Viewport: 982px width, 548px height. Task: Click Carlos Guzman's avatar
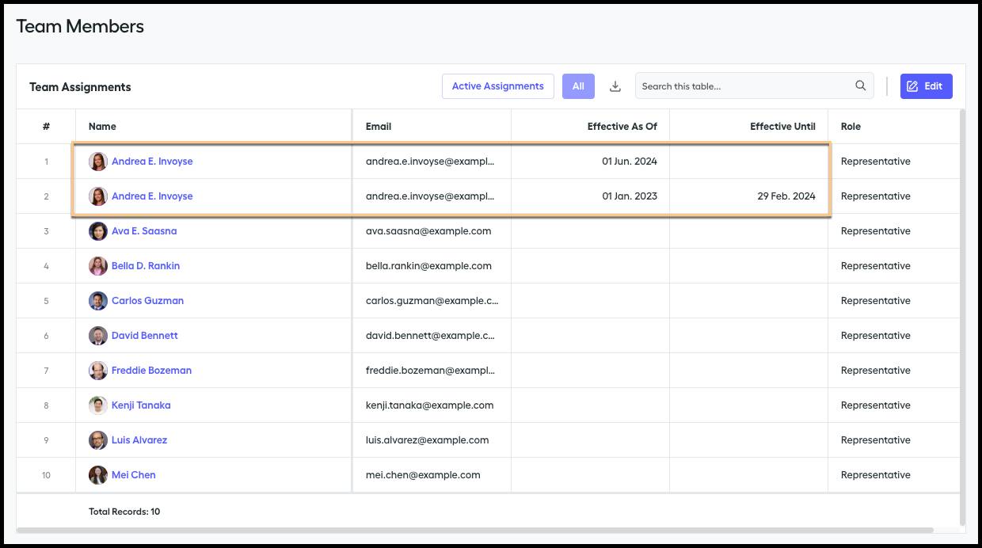(98, 301)
